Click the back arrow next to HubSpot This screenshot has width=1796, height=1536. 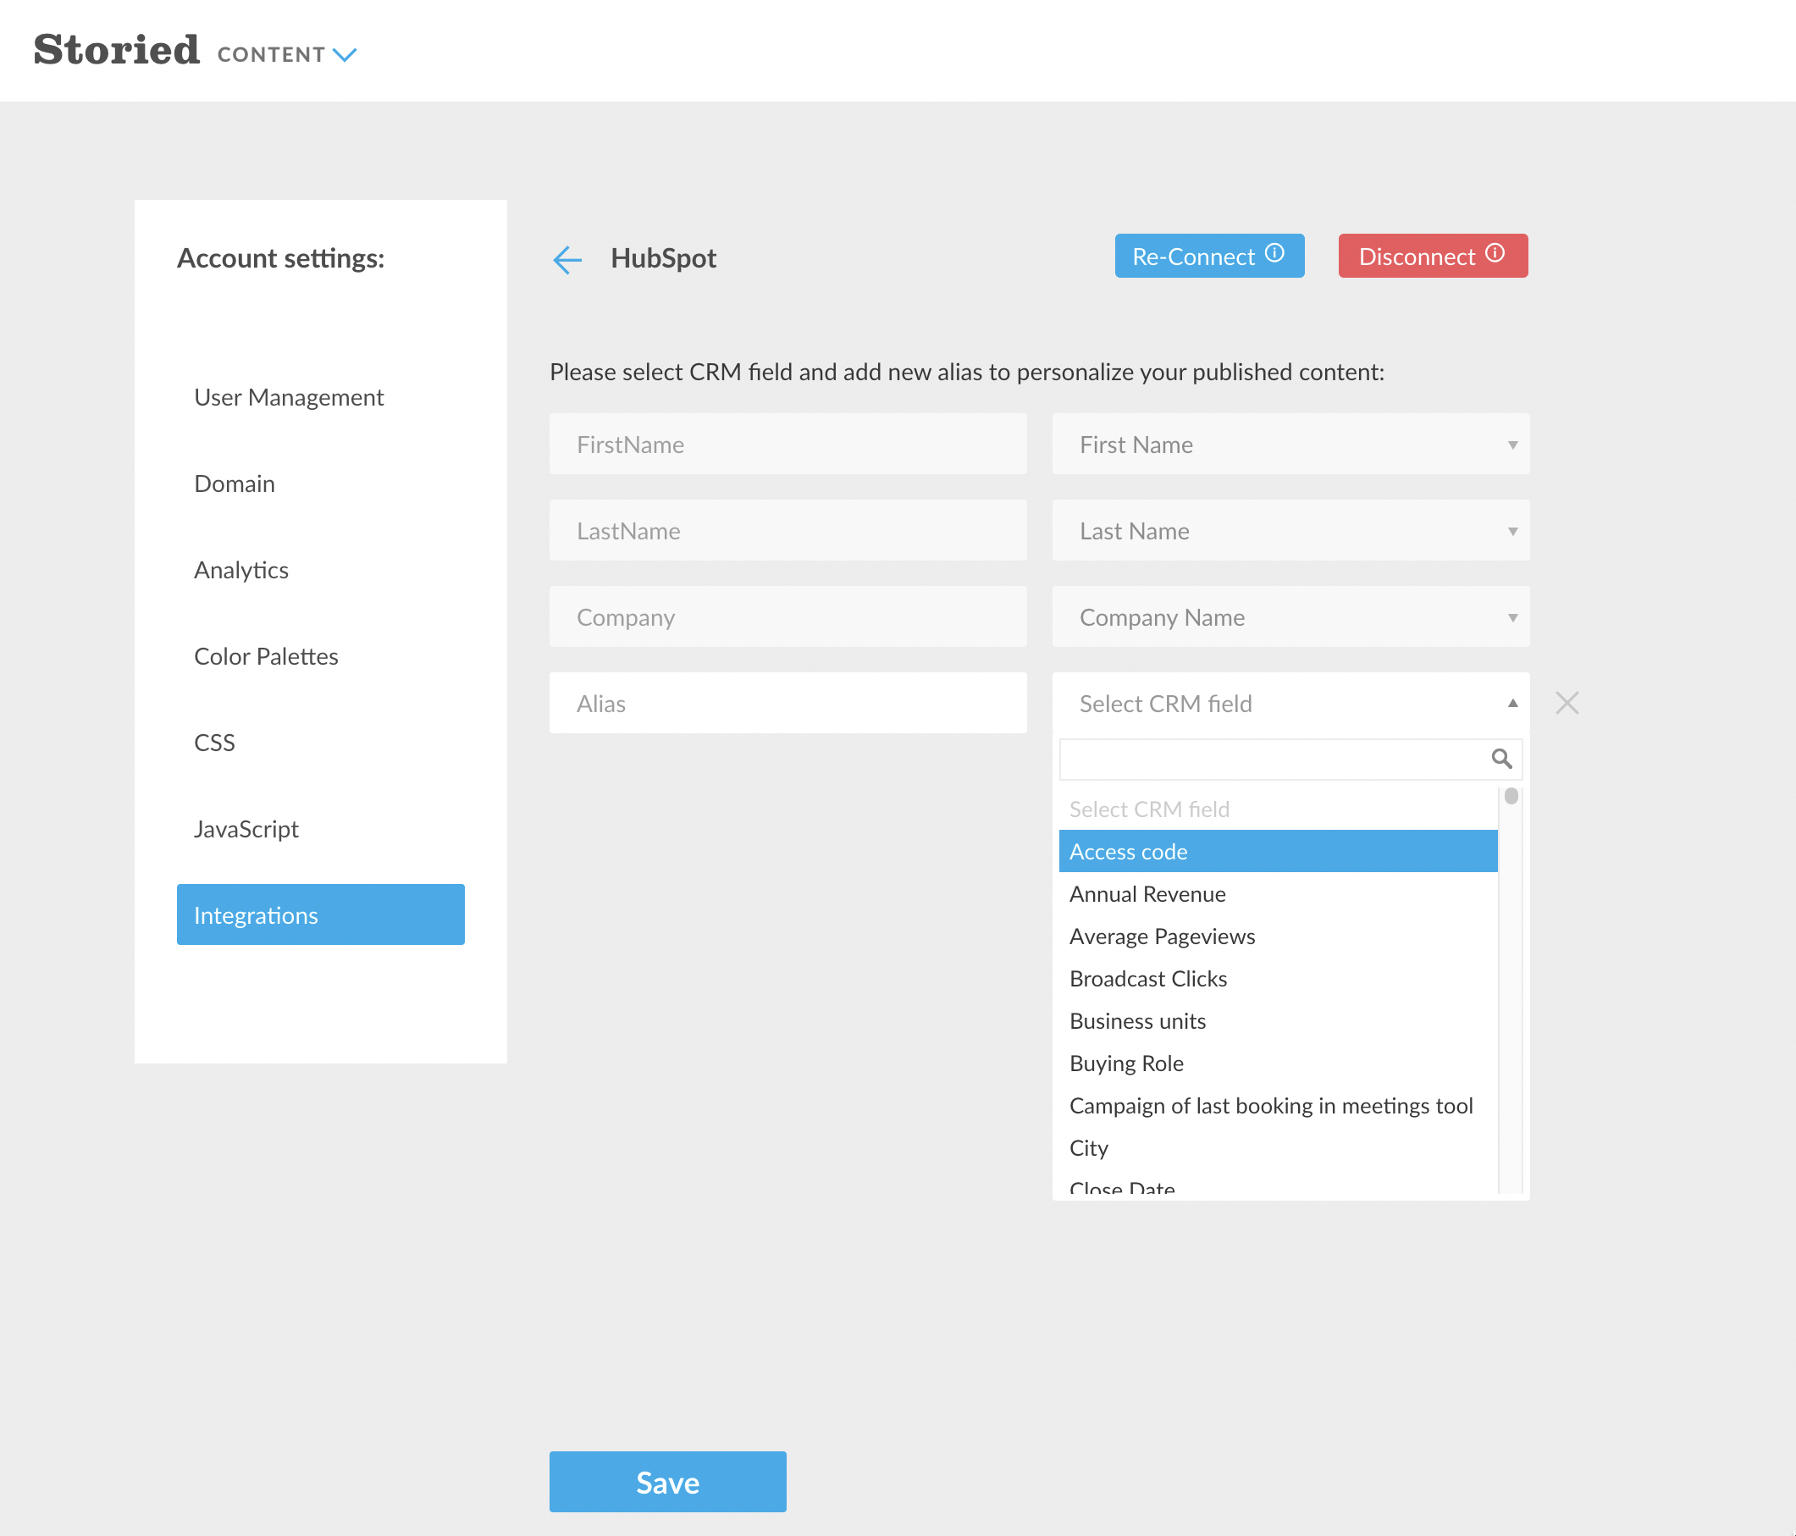coord(566,259)
